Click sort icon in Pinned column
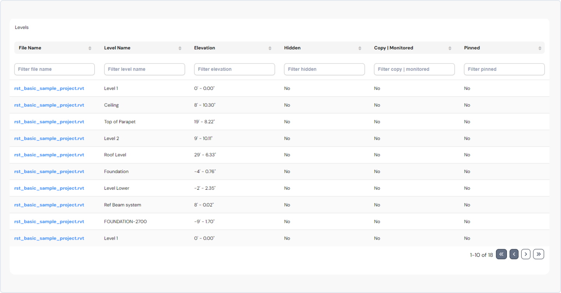This screenshot has height=293, width=561. [x=540, y=48]
